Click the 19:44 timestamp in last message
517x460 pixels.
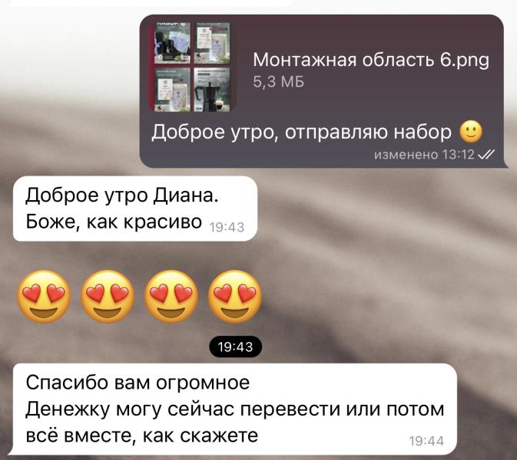(x=426, y=442)
